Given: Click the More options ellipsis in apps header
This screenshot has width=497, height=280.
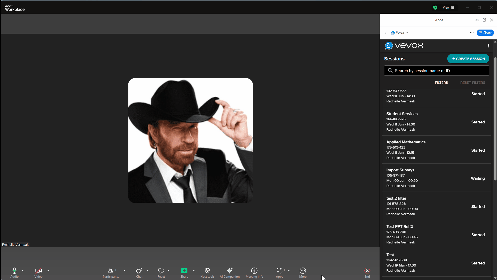Looking at the screenshot, I should point(472,33).
